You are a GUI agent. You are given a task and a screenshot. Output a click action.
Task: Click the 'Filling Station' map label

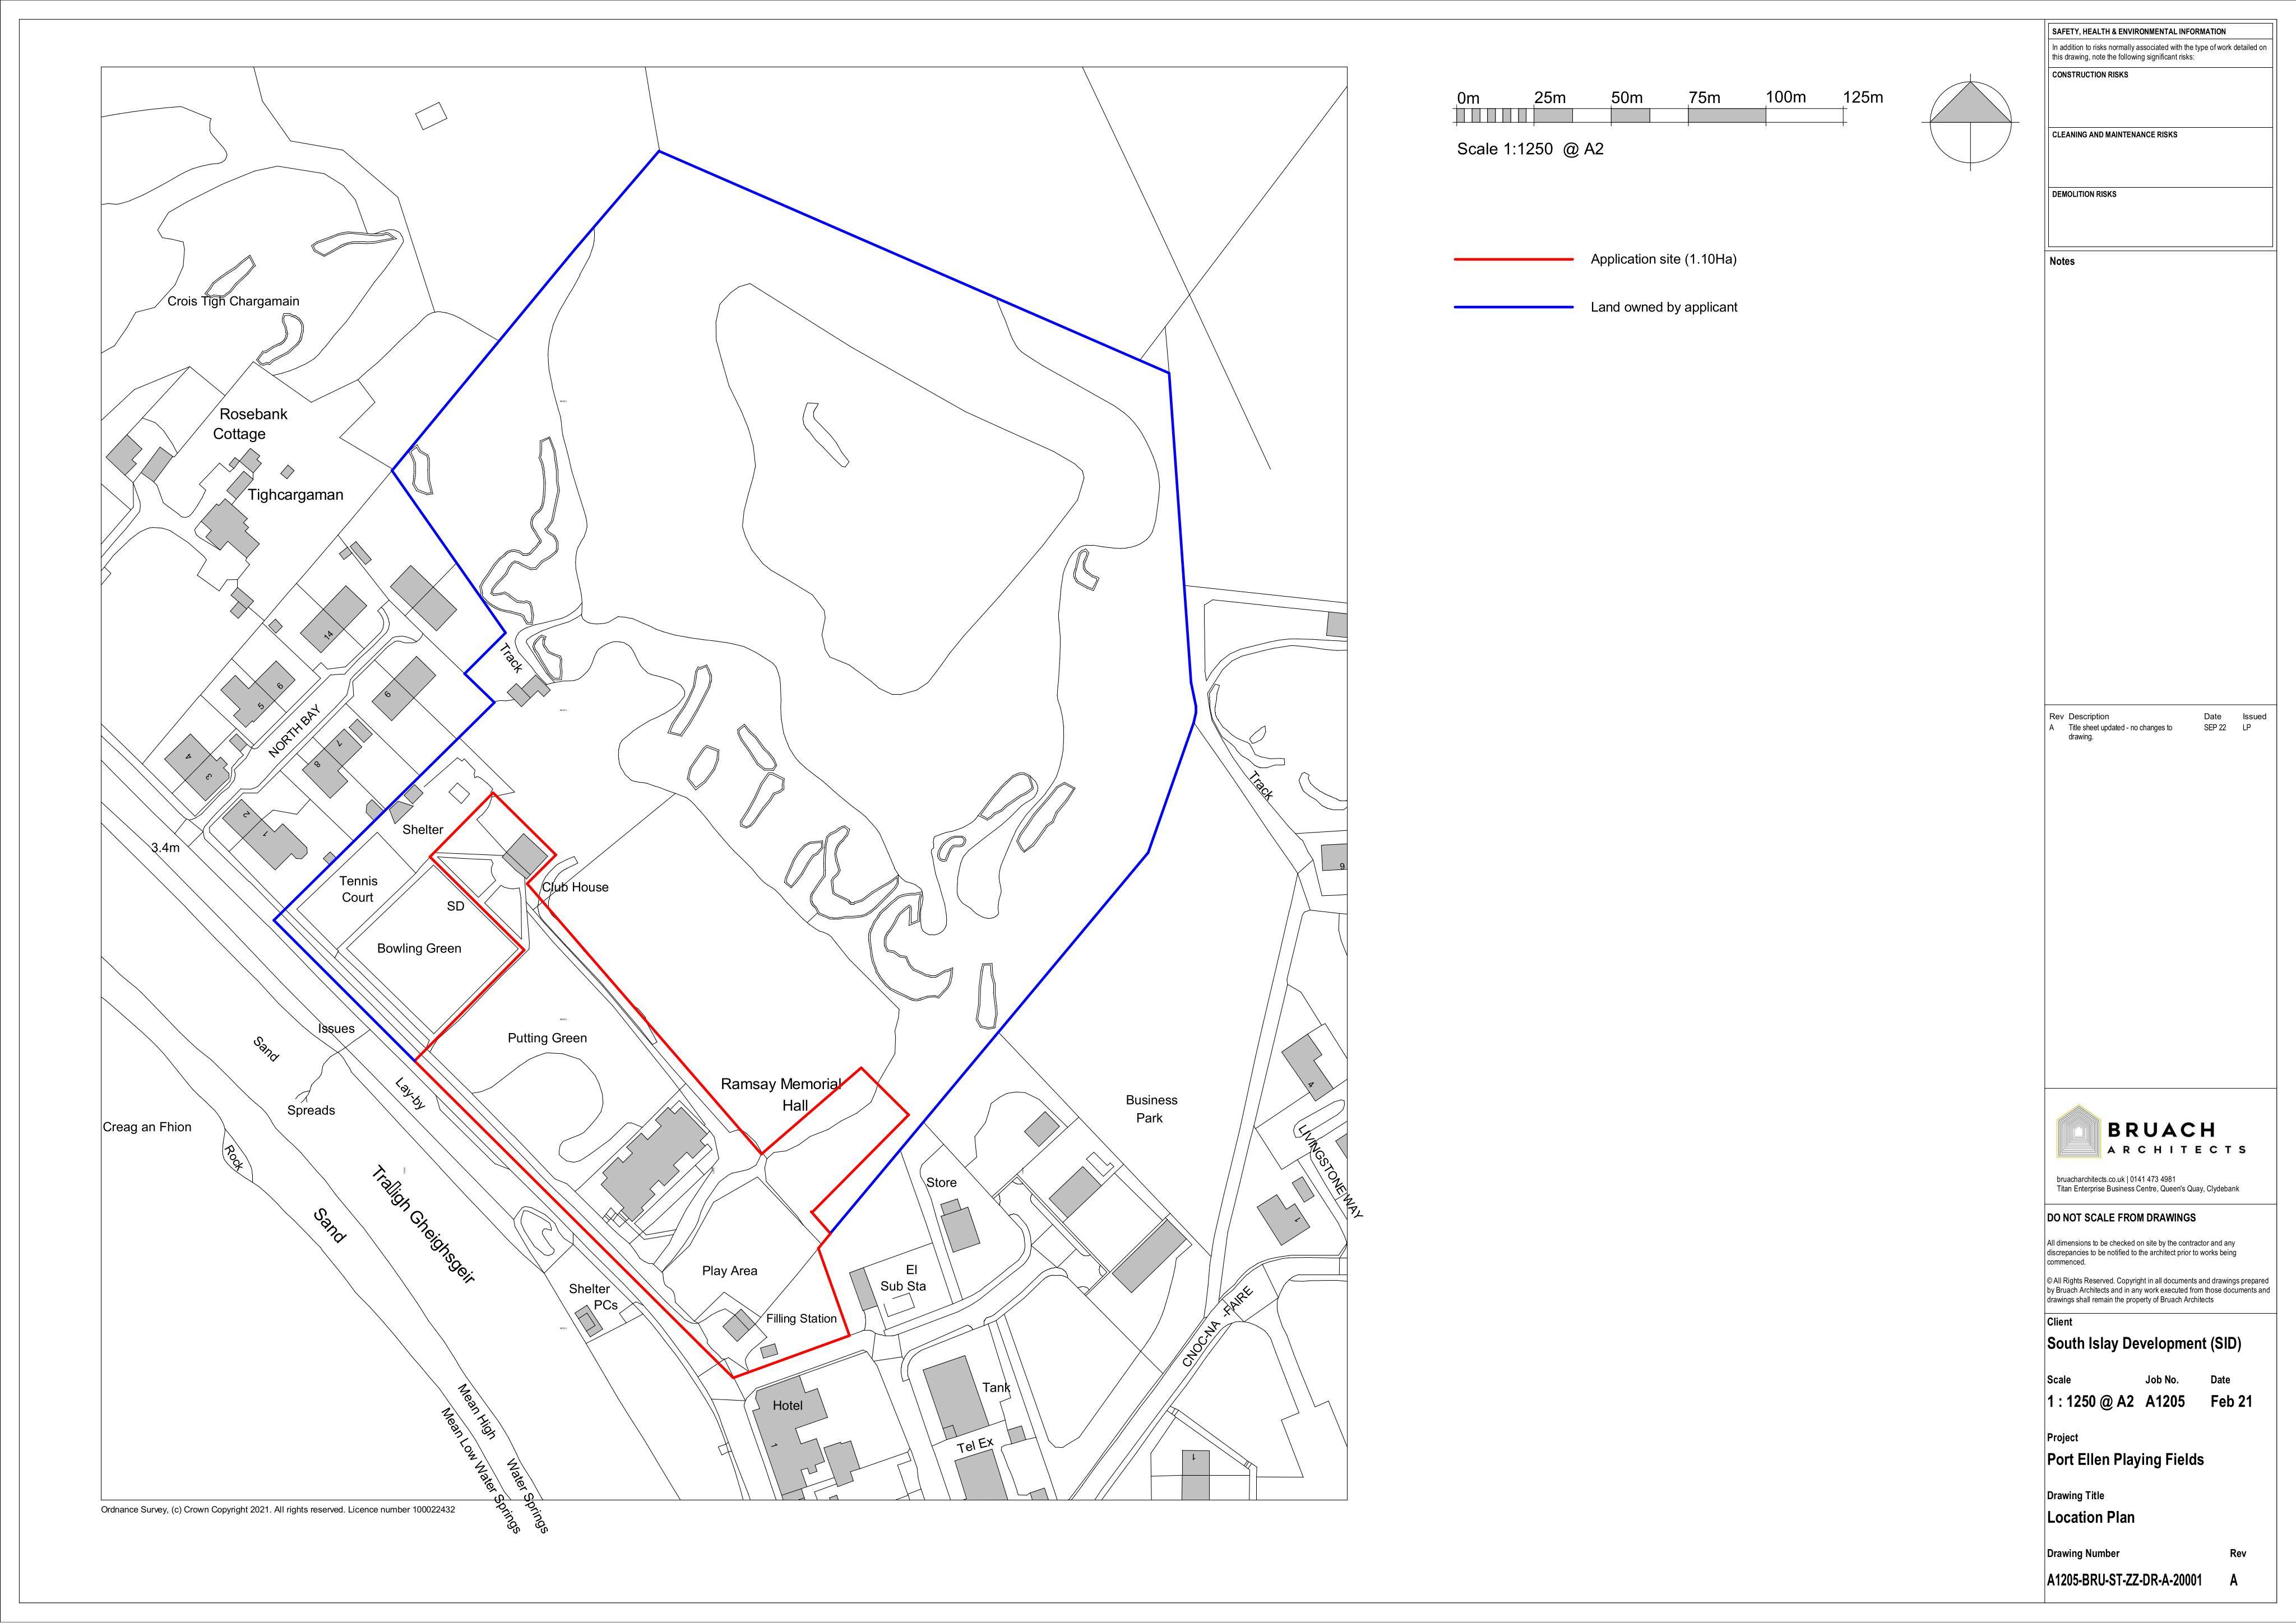tap(801, 1318)
